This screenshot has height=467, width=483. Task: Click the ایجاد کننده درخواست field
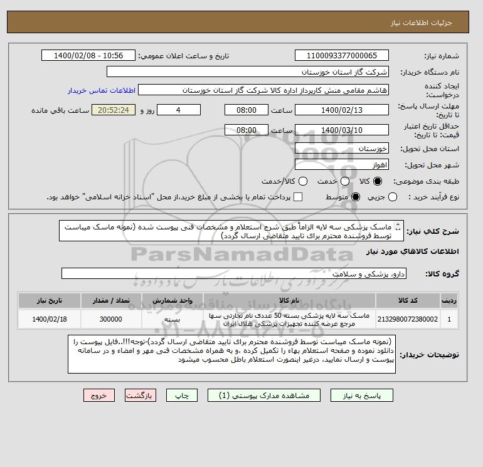pos(263,90)
